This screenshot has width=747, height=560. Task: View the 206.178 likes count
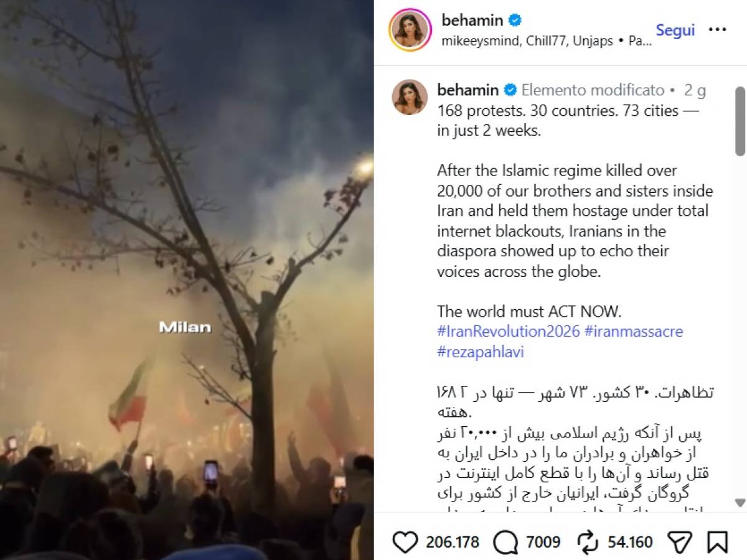pos(453,542)
